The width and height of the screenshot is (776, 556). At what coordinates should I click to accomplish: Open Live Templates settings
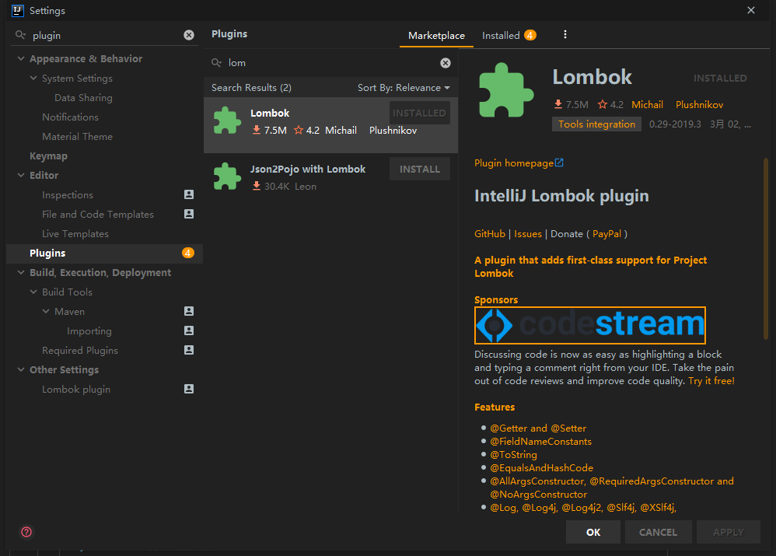[x=75, y=234]
